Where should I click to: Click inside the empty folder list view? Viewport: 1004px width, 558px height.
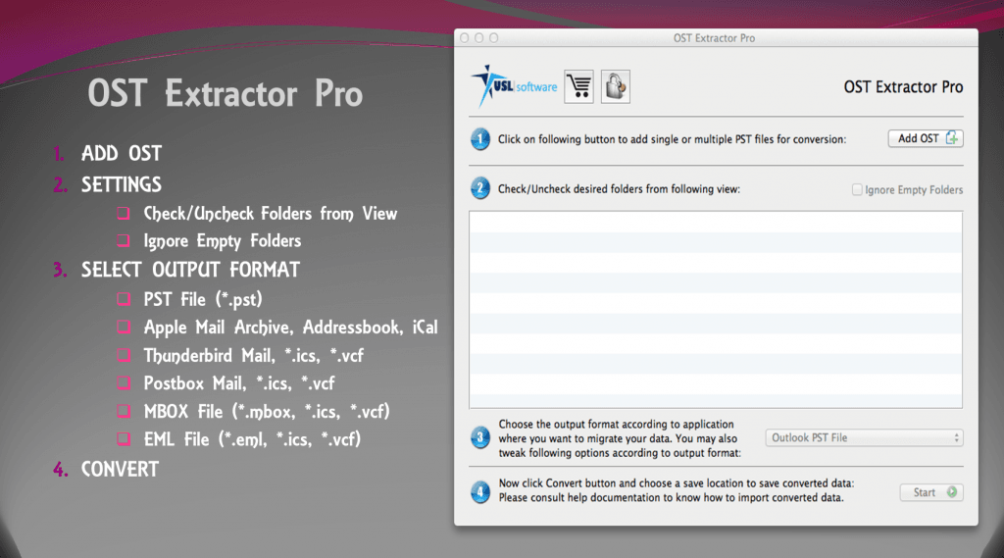pos(715,309)
